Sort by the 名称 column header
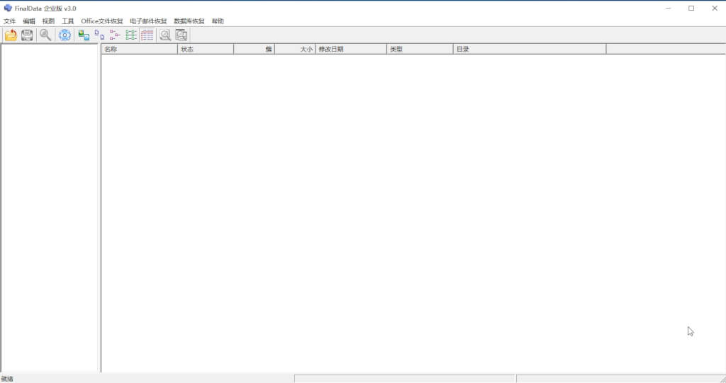726x383 pixels. point(140,49)
